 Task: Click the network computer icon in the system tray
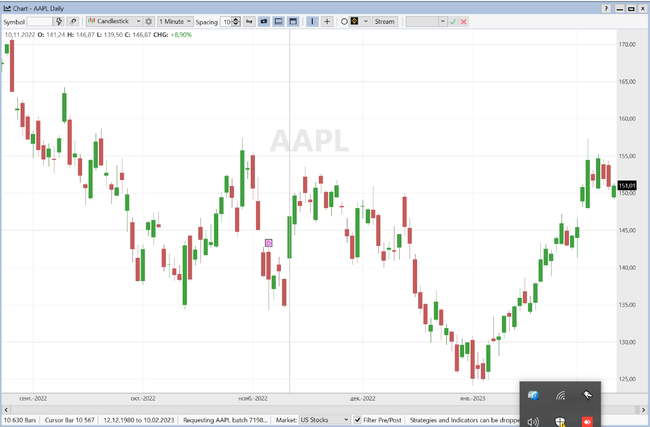533,396
